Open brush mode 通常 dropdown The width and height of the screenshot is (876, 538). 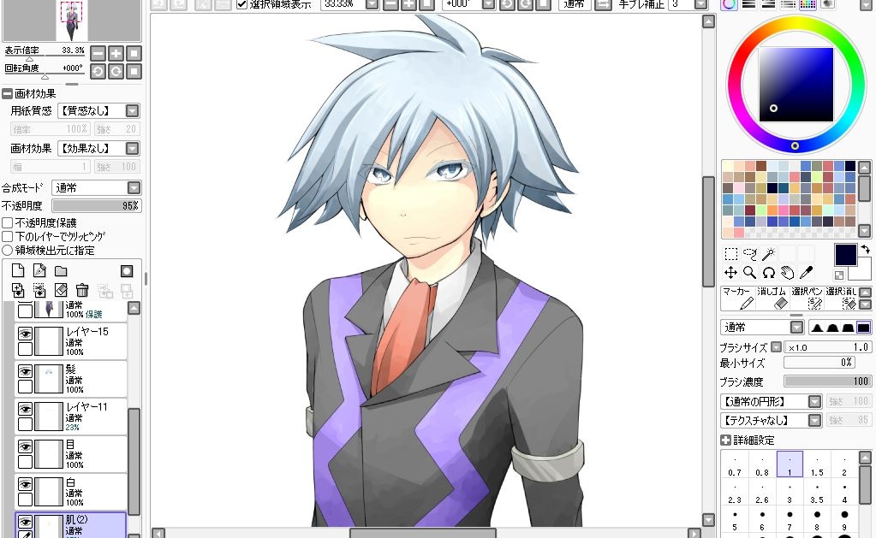[796, 328]
